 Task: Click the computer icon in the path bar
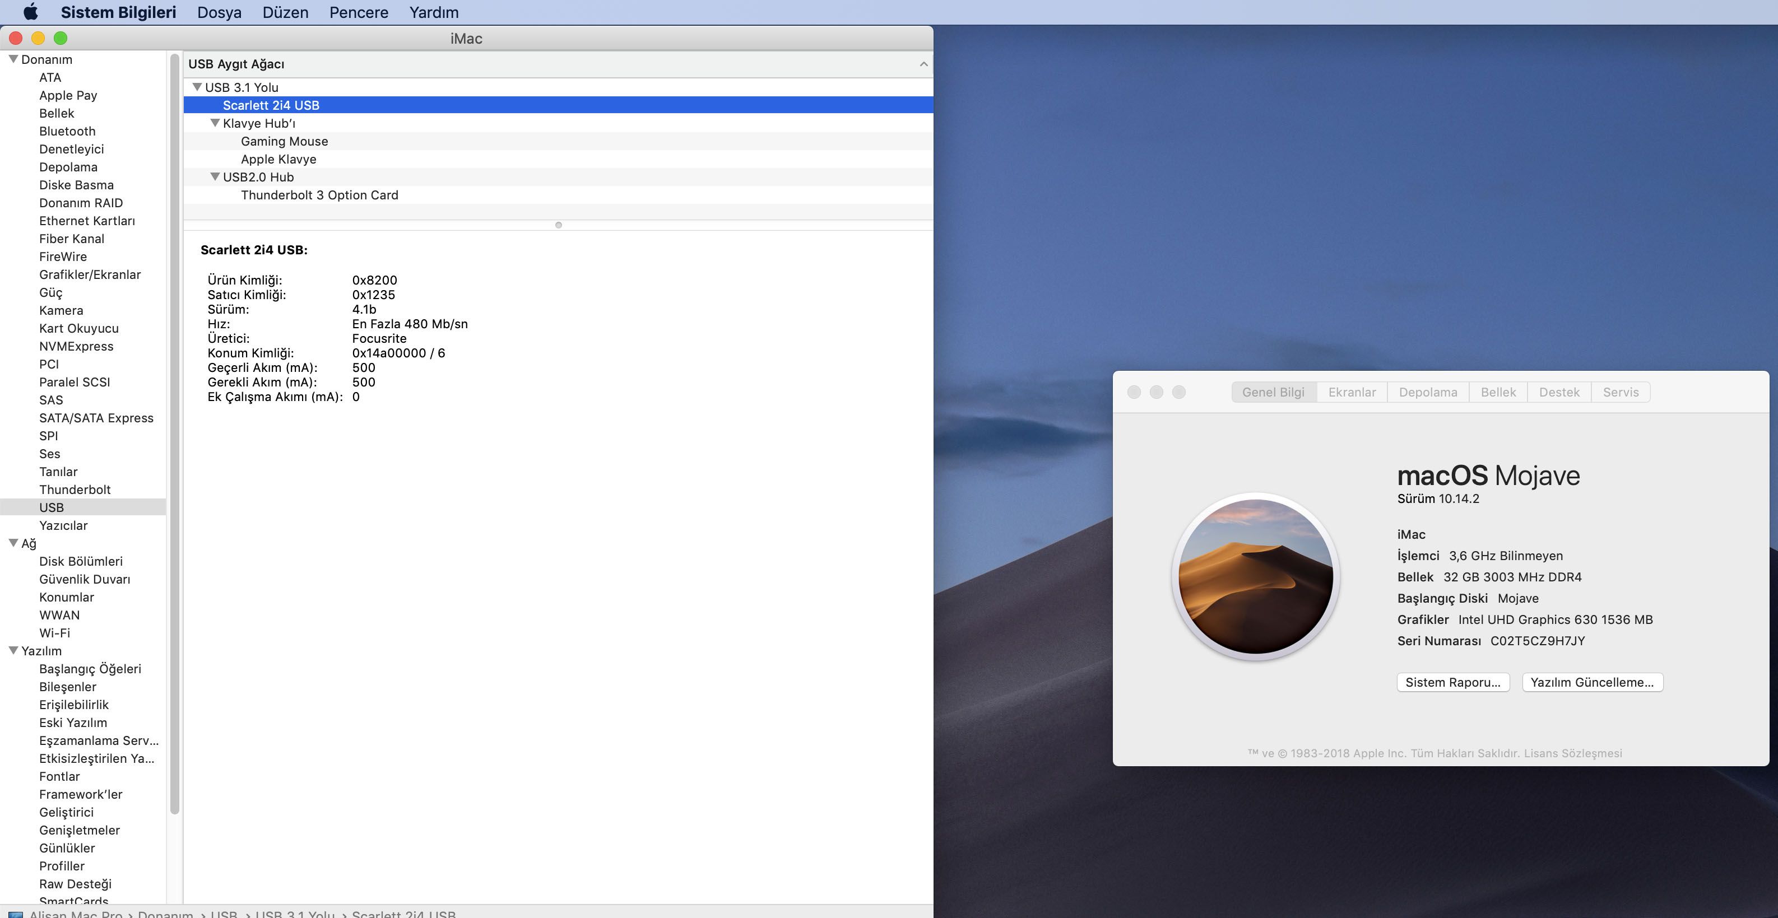click(15, 914)
